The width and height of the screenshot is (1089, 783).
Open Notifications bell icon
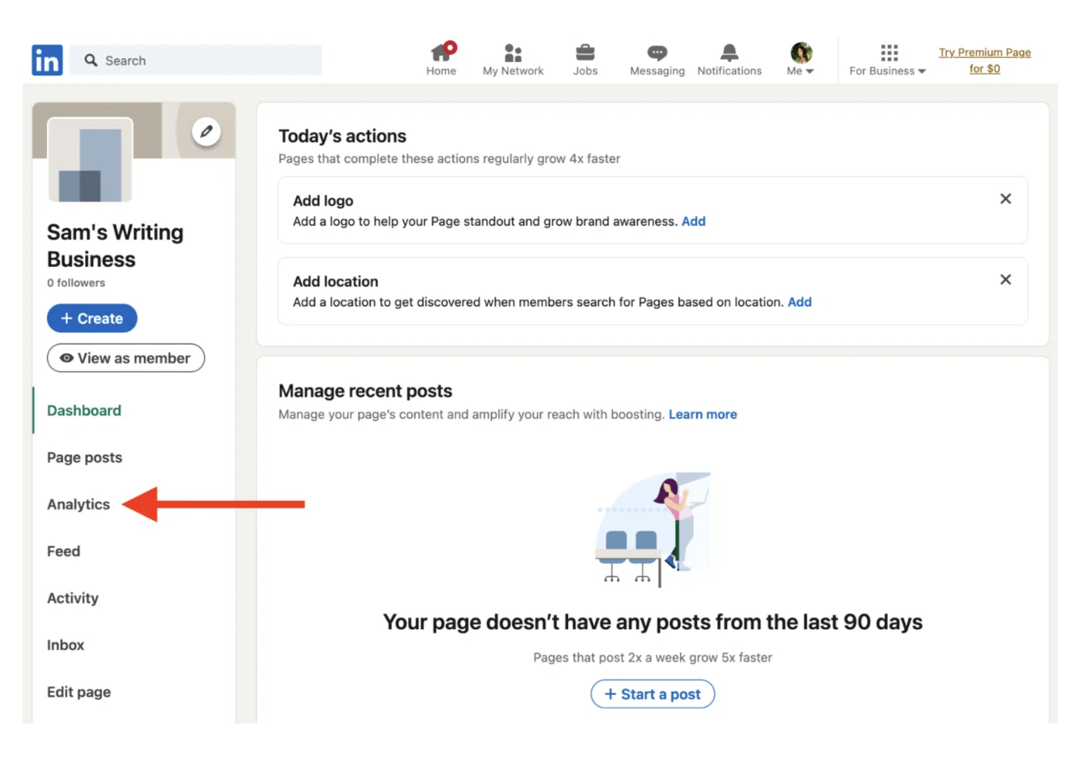point(729,54)
